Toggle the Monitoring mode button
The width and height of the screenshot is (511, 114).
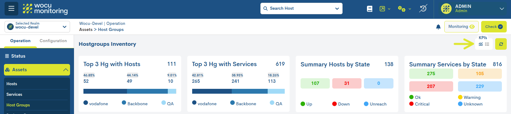(x=461, y=27)
